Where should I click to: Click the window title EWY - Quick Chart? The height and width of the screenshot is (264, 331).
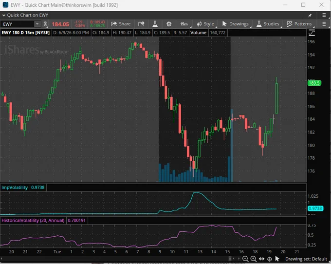point(64,5)
